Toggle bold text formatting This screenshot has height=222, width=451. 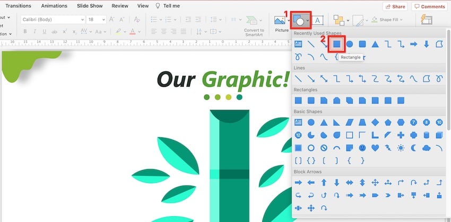(25, 31)
